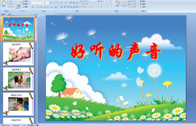Select the down block arrow shape
The height and width of the screenshot is (126, 196).
coord(111,4)
